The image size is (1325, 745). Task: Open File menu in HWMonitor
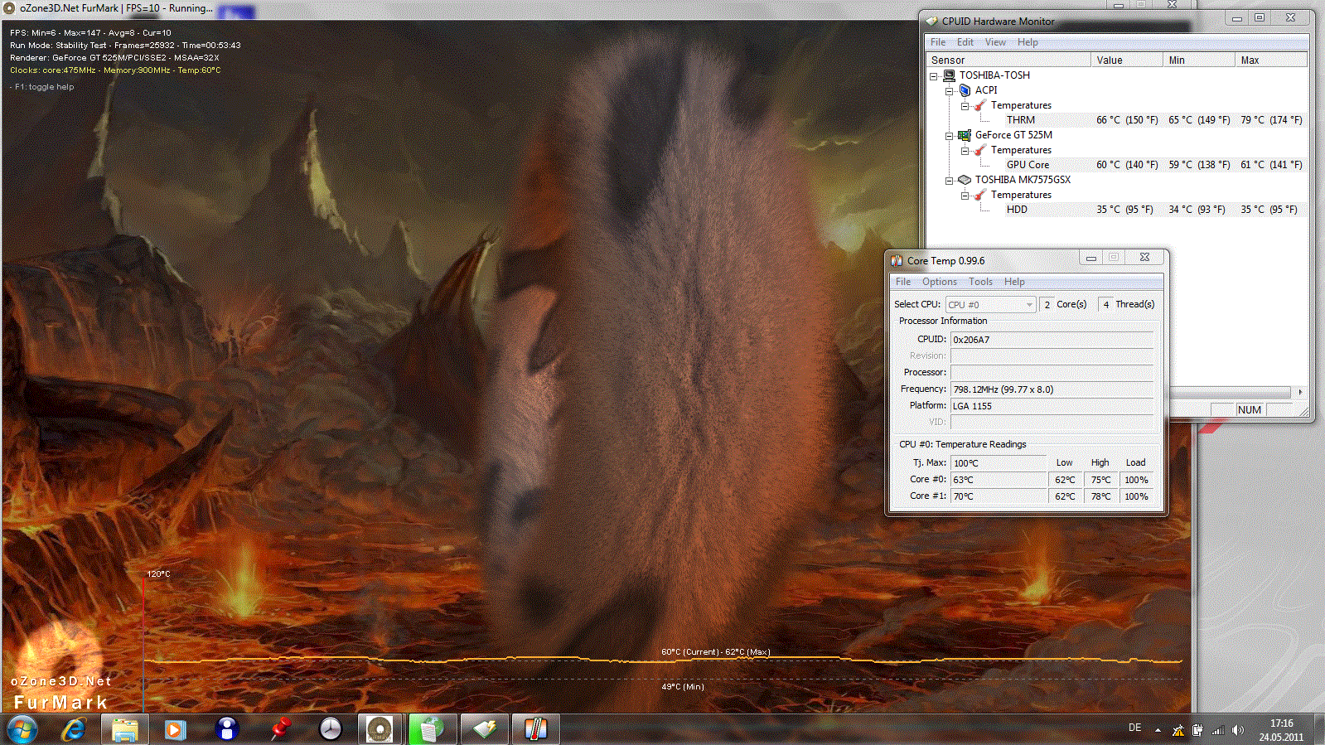tap(938, 42)
